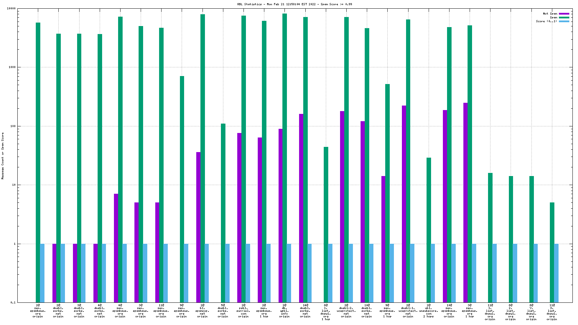Click the purple bar for psbl.surriel.com origin
The height and width of the screenshot is (325, 578).
pos(239,215)
